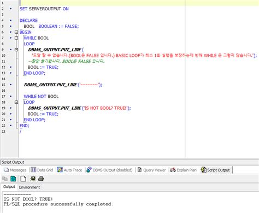Click the Script Output tab icon
The width and height of the screenshot is (259, 213).
pyautogui.click(x=203, y=170)
